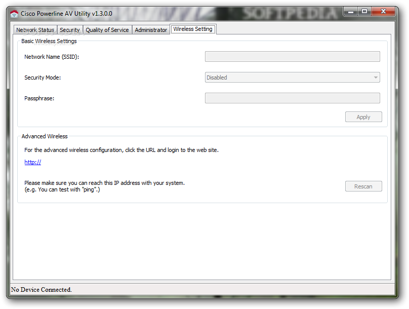This screenshot has height=309, width=409.
Task: Select the Administrator tab
Action: point(151,30)
